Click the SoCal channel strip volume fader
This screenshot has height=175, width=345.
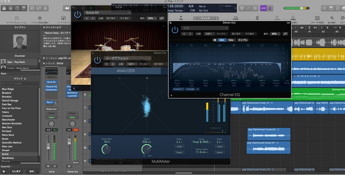coord(48,146)
